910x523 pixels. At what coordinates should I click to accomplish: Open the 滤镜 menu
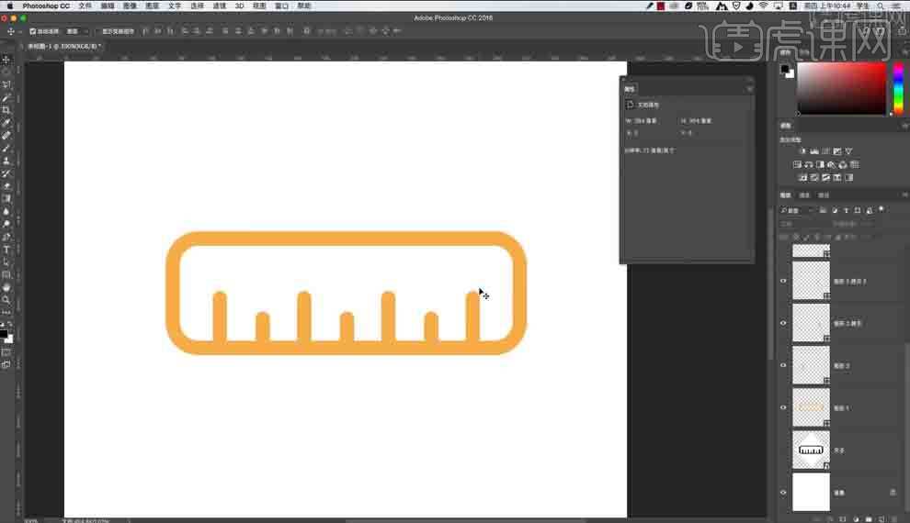point(220,6)
